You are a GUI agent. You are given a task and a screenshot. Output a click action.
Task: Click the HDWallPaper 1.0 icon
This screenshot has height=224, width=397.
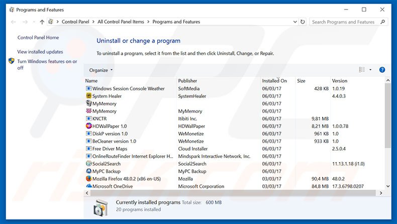point(88,126)
